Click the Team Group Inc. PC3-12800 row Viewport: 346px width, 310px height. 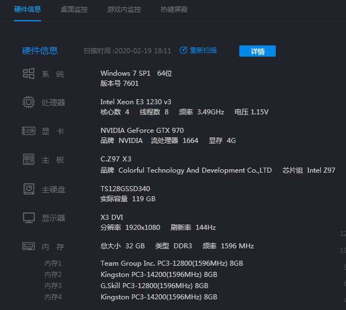[172, 263]
